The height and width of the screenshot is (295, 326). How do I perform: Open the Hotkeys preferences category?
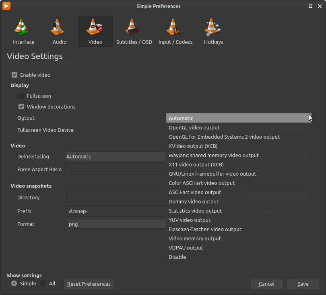(213, 31)
